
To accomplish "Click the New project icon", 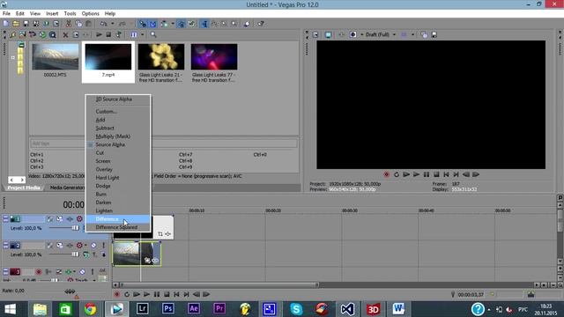I will coord(6,24).
